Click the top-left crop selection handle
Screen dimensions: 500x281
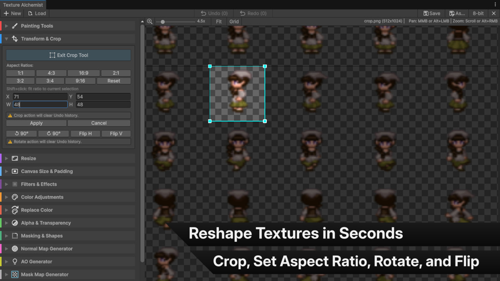click(210, 66)
